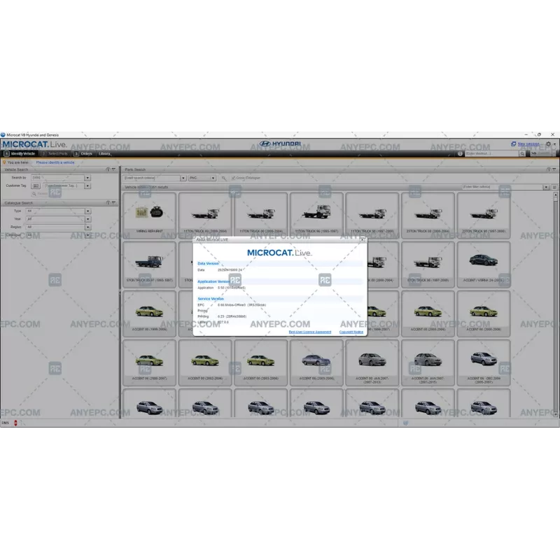Click the Customer Tag icon button
The image size is (560, 560).
[36, 186]
